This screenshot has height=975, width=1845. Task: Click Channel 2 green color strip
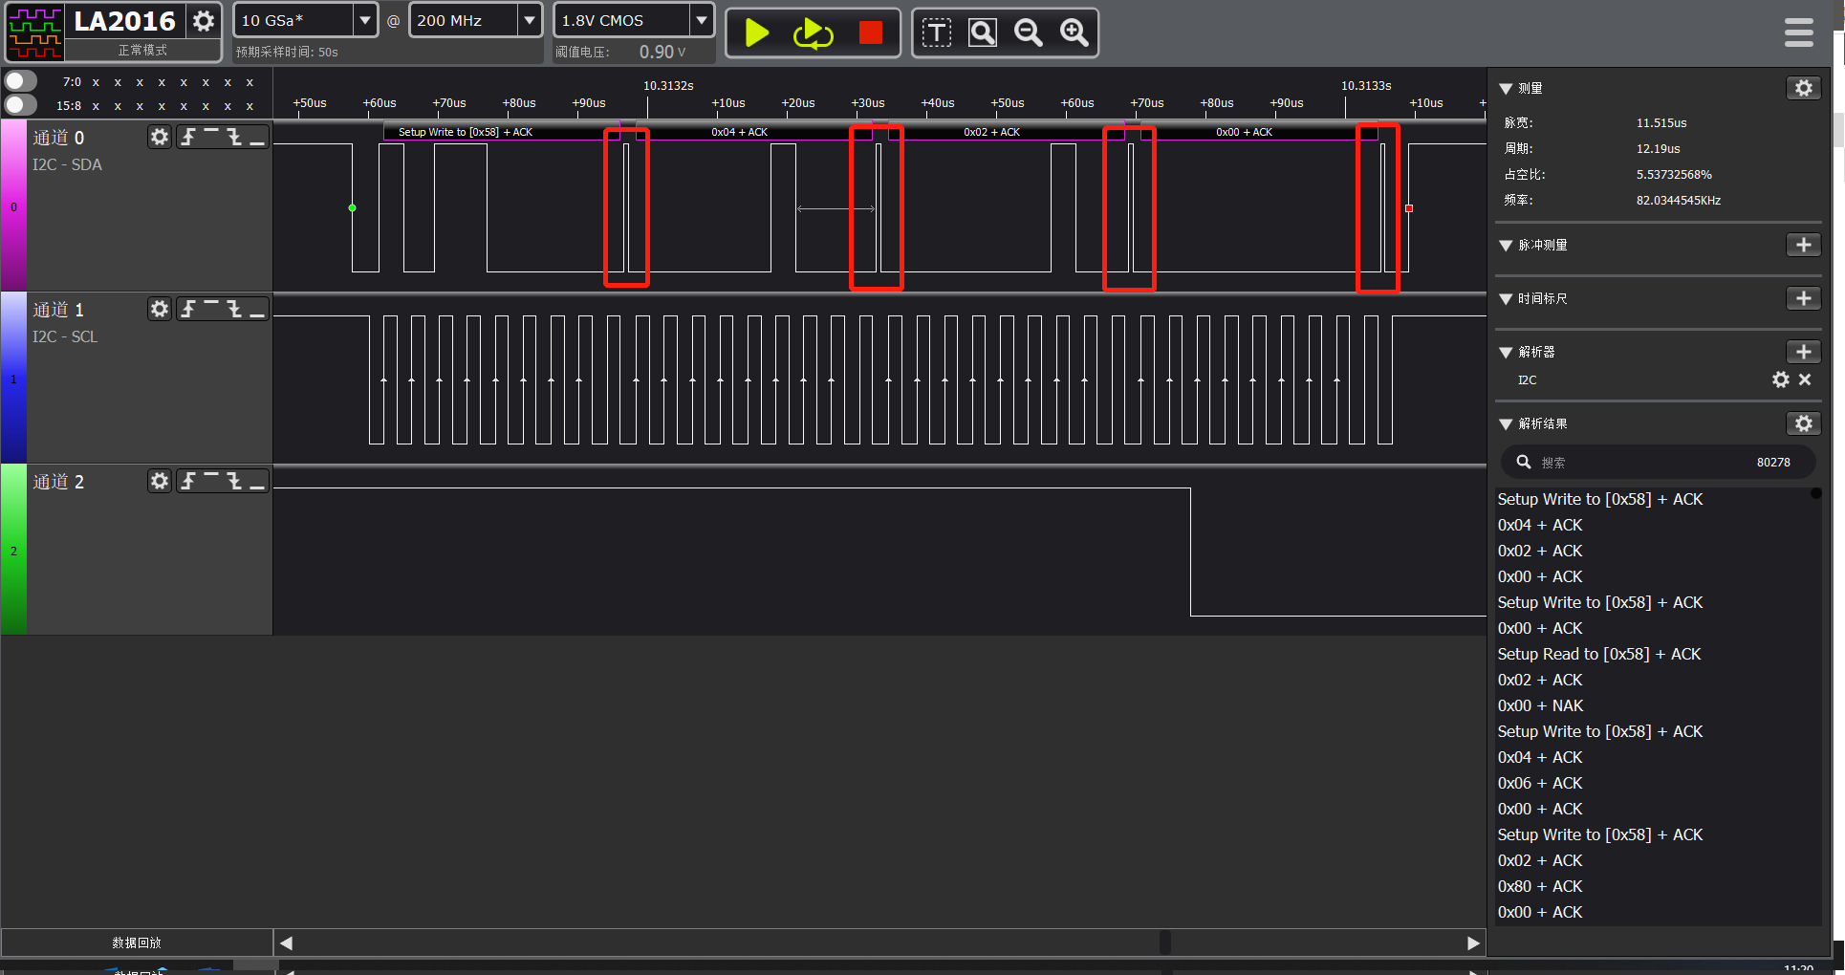tap(13, 550)
